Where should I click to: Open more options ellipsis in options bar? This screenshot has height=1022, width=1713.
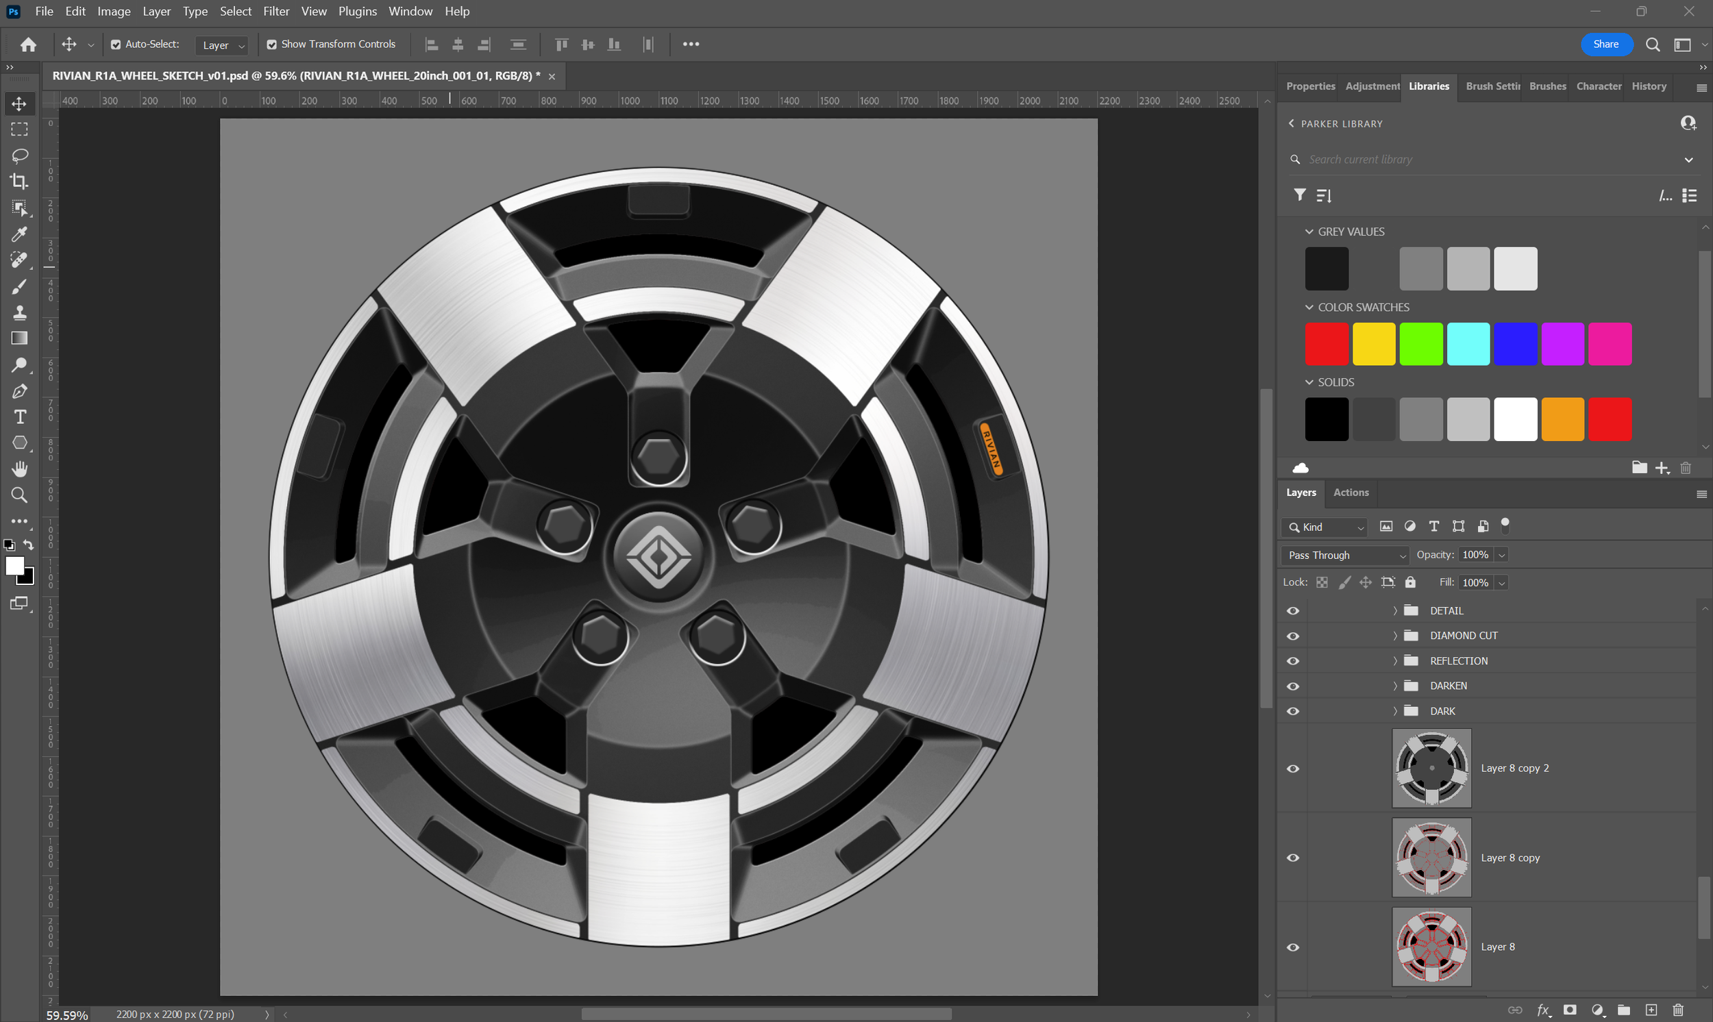(691, 44)
